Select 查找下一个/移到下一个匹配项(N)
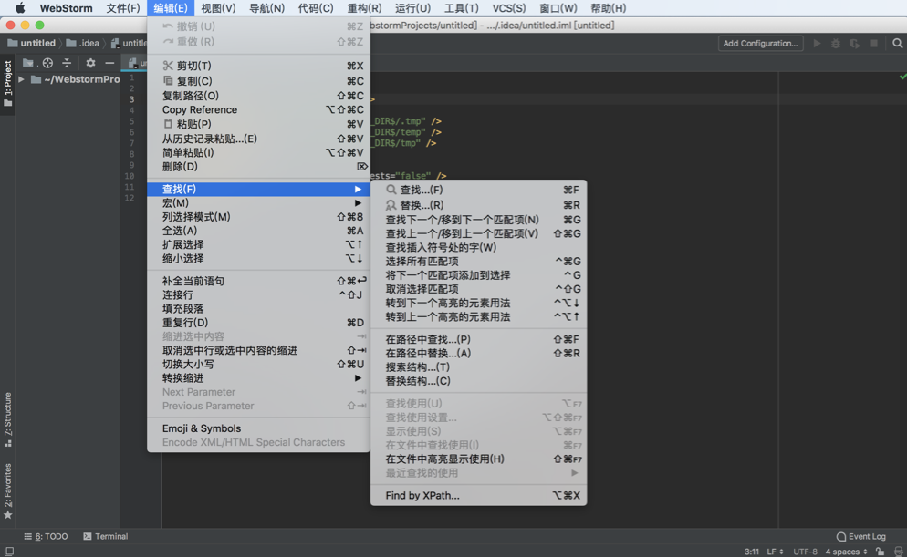 [x=478, y=220]
